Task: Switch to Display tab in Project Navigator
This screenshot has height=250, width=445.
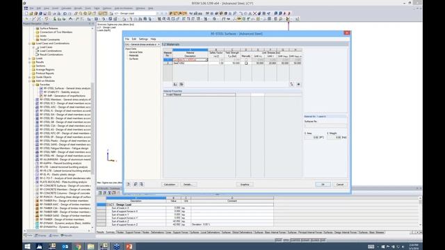Action: click(x=40, y=235)
